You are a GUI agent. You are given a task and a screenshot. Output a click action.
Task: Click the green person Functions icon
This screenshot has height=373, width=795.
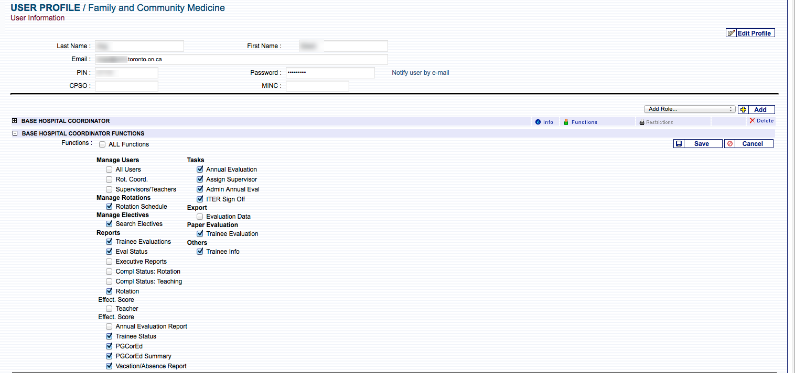click(566, 122)
